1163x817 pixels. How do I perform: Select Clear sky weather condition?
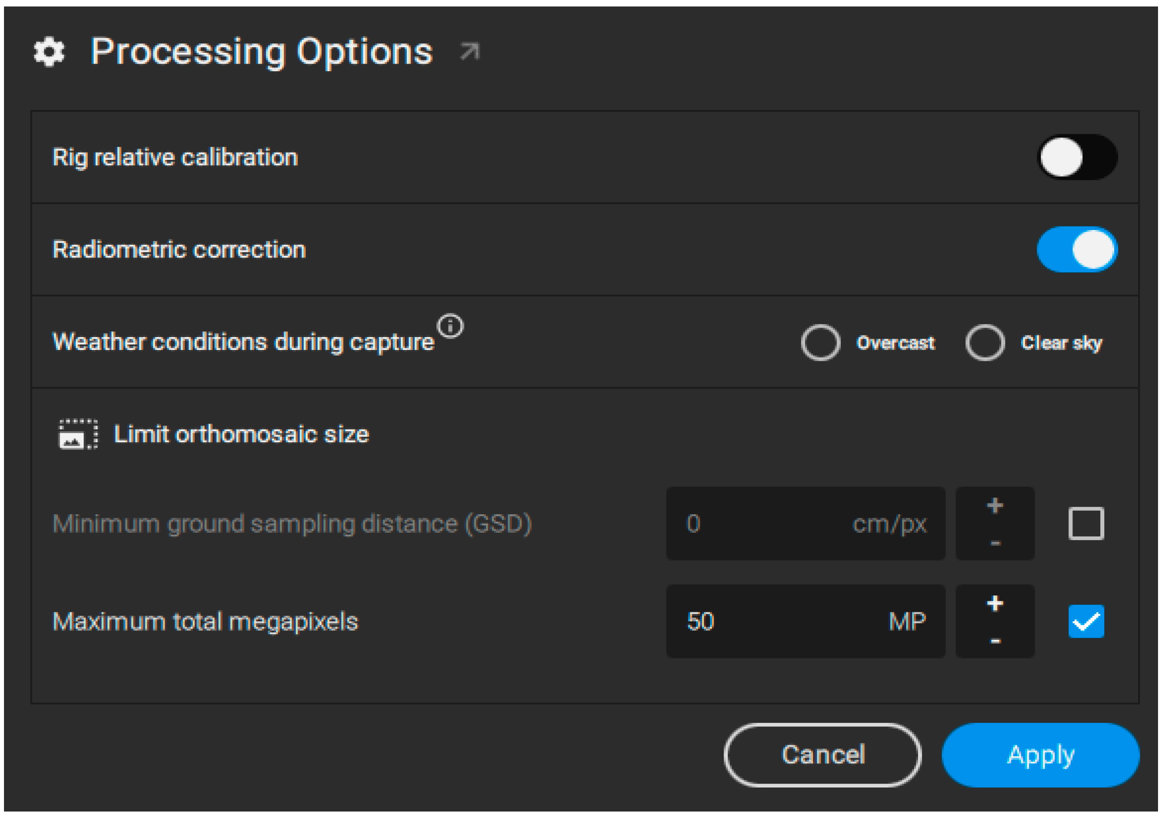985,343
